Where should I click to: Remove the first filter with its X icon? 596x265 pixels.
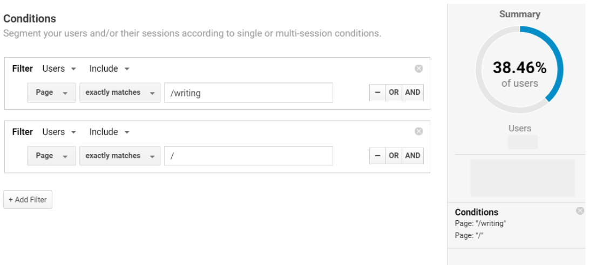click(418, 68)
